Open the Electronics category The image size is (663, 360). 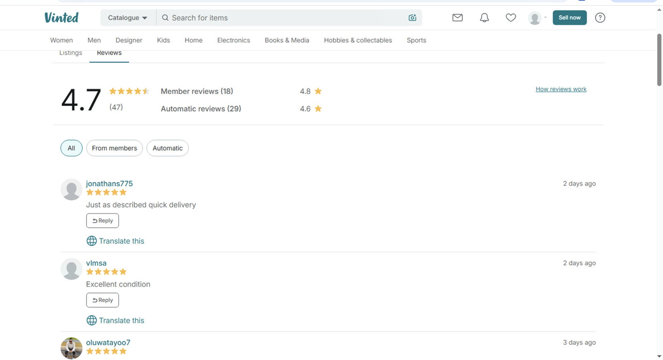(234, 40)
